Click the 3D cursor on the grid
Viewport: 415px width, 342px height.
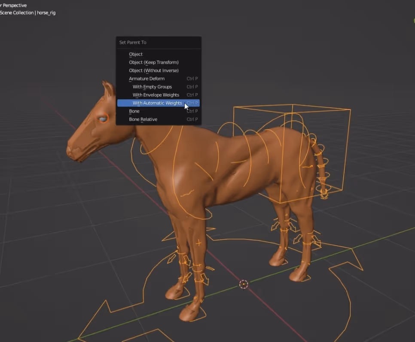(x=244, y=284)
